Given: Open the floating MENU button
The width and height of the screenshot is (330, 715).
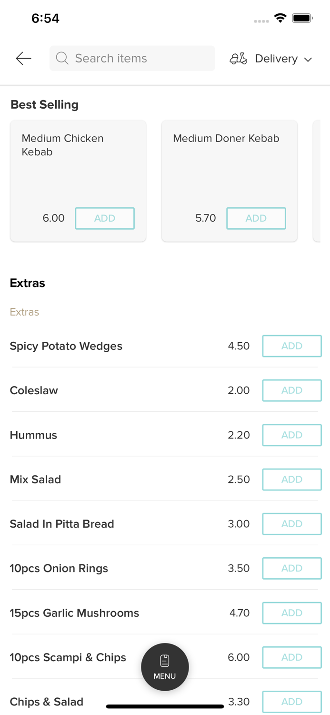Looking at the screenshot, I should (x=165, y=666).
